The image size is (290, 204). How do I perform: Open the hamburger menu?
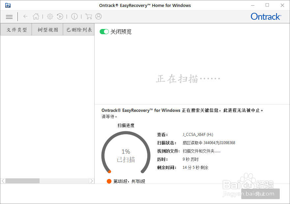click(9, 17)
